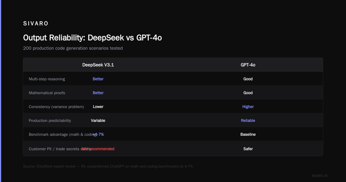This screenshot has width=346, height=182.
Task: Click the 'Lower' consistency value
Action: (x=98, y=107)
